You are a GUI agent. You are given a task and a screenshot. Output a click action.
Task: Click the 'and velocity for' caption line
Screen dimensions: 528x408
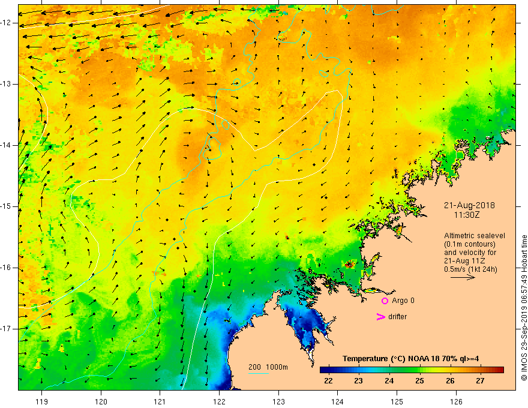point(470,253)
